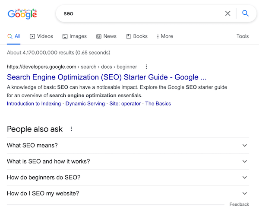259x220 pixels.
Task: Open the News results tab
Action: point(106,36)
